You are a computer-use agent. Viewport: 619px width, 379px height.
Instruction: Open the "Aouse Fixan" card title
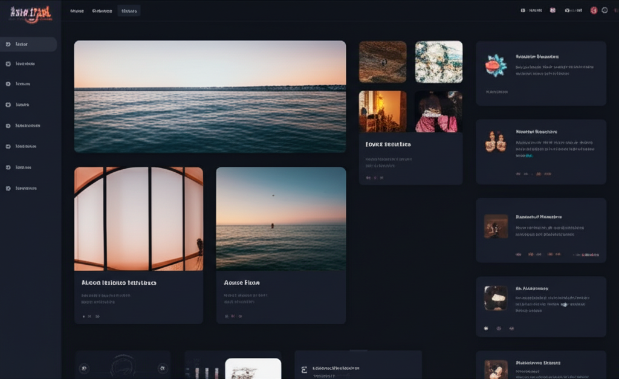(x=242, y=282)
